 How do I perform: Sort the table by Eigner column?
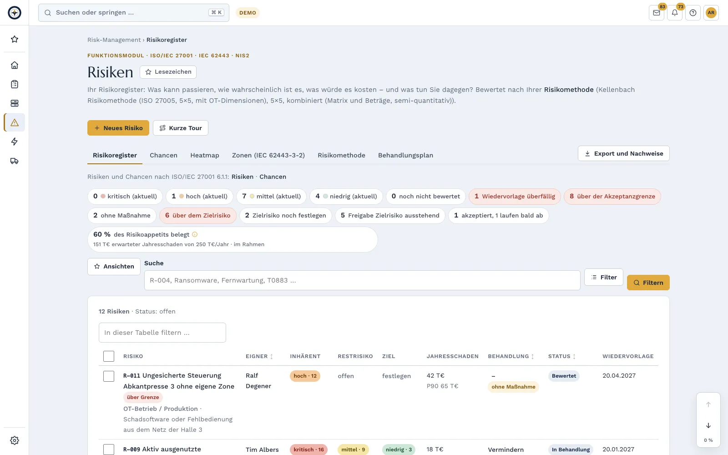[259, 356]
